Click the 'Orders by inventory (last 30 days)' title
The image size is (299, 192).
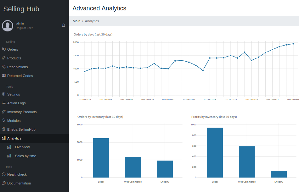tap(100, 117)
